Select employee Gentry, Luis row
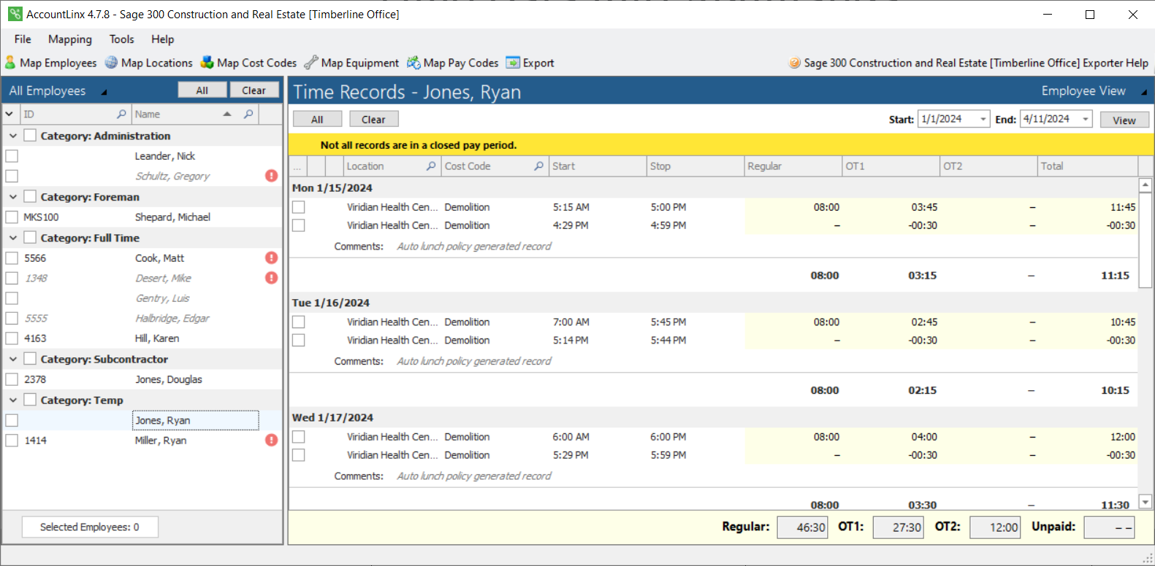The height and width of the screenshot is (566, 1155). 142,298
